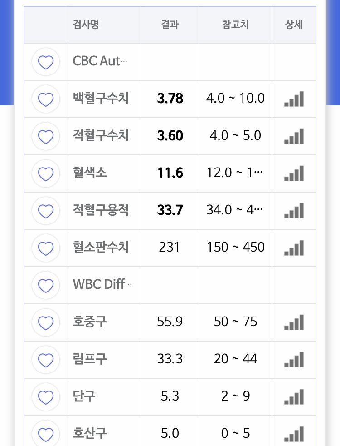Click the 호산구 result value 5.0
Viewport: 340px width, 446px height.
tap(170, 433)
